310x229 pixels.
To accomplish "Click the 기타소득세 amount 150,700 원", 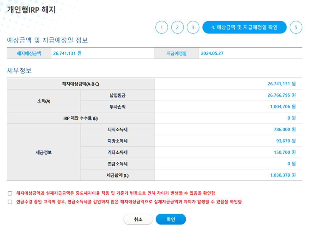I will (x=285, y=152).
